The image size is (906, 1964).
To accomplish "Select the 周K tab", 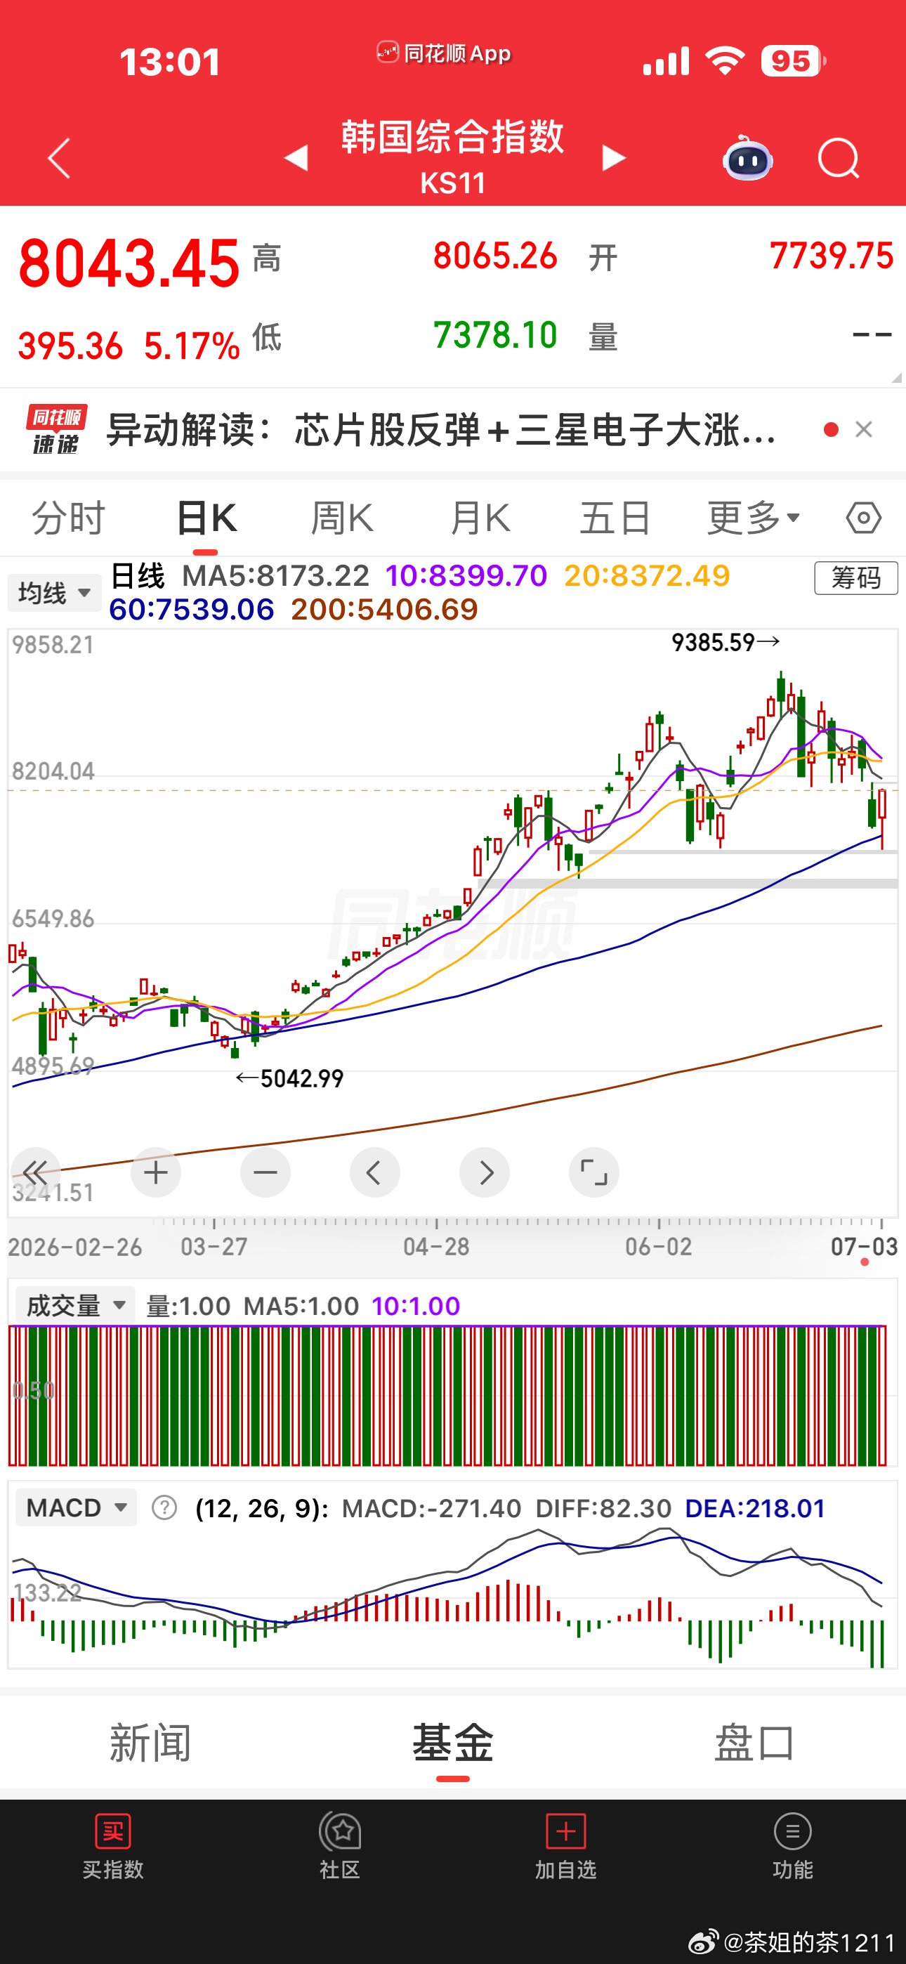I will (341, 518).
